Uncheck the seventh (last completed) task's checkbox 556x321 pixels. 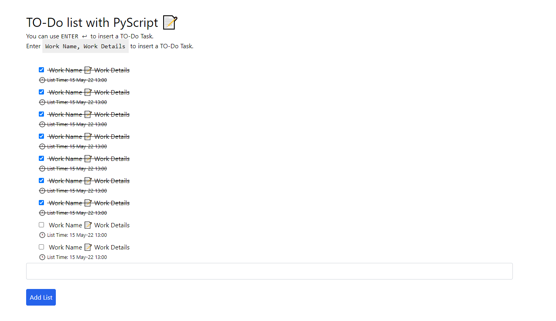pyautogui.click(x=42, y=203)
